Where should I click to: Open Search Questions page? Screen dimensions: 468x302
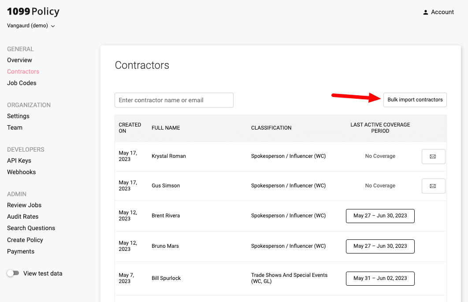[31, 228]
